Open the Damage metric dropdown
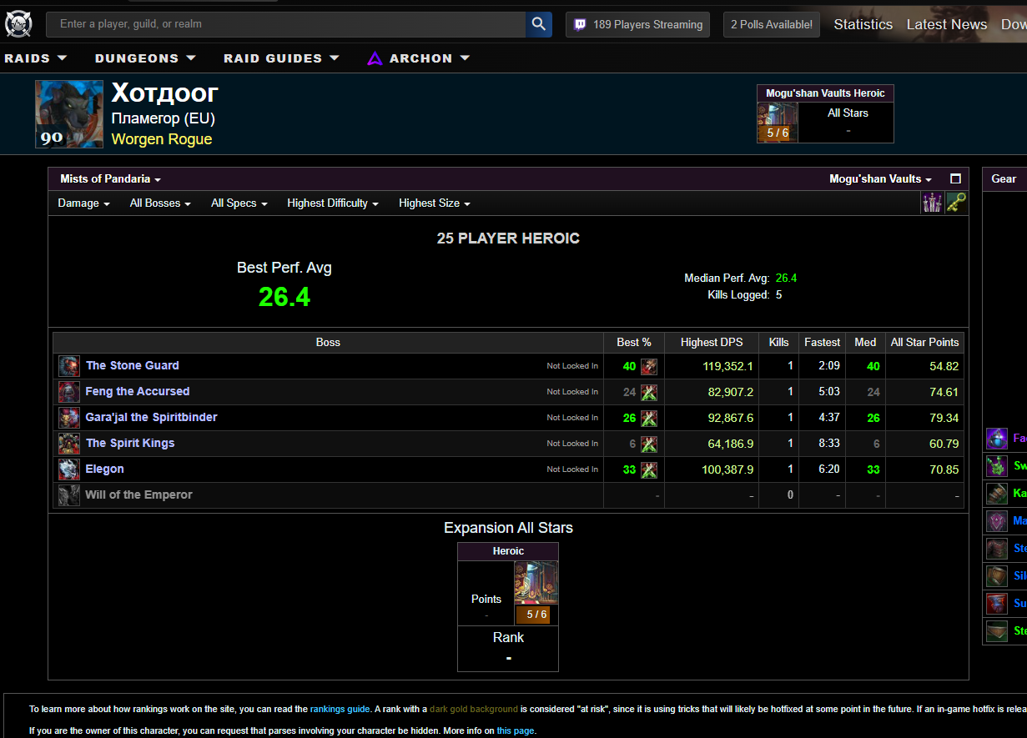 [83, 203]
